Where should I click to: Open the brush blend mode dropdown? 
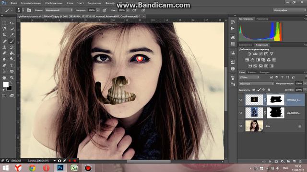(x=59, y=10)
